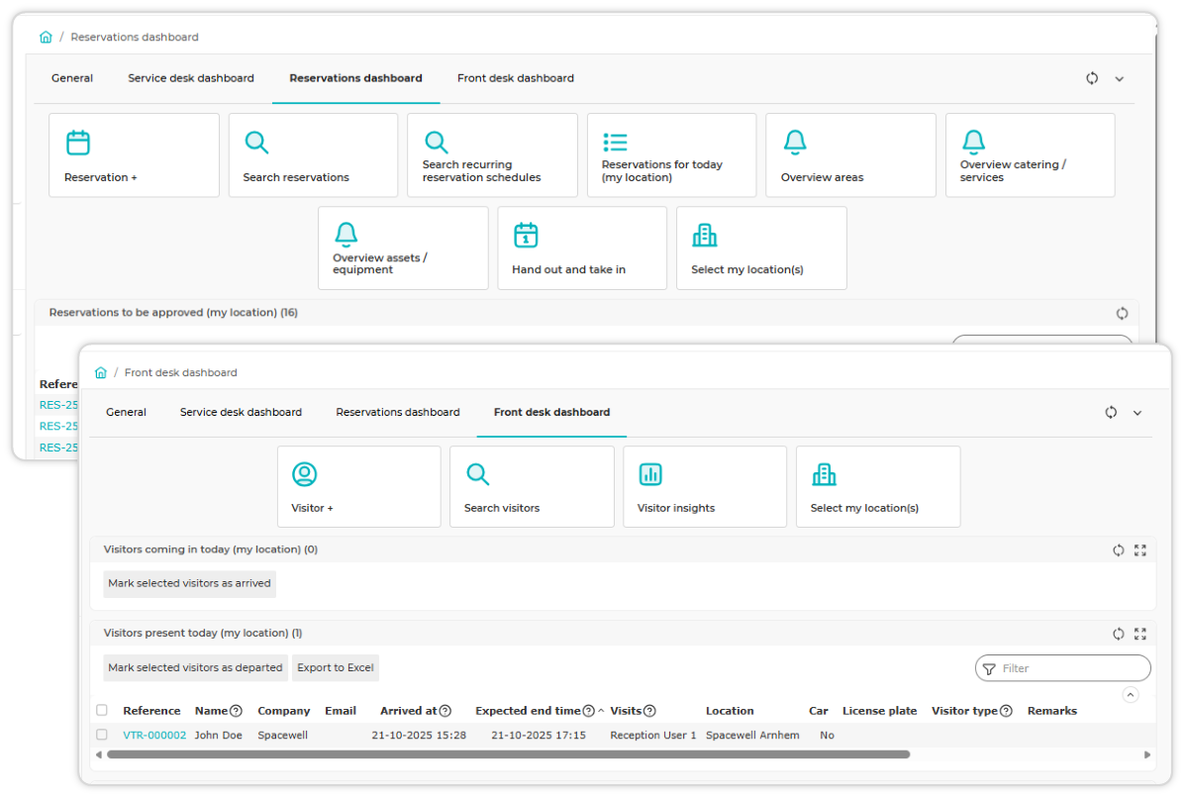Screen dimensions: 1184x797
Task: Collapse the visitors table using round chevron
Action: 1131,694
